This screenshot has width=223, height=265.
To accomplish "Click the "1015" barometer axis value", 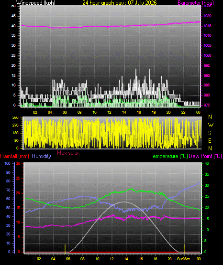I will click(x=207, y=26).
